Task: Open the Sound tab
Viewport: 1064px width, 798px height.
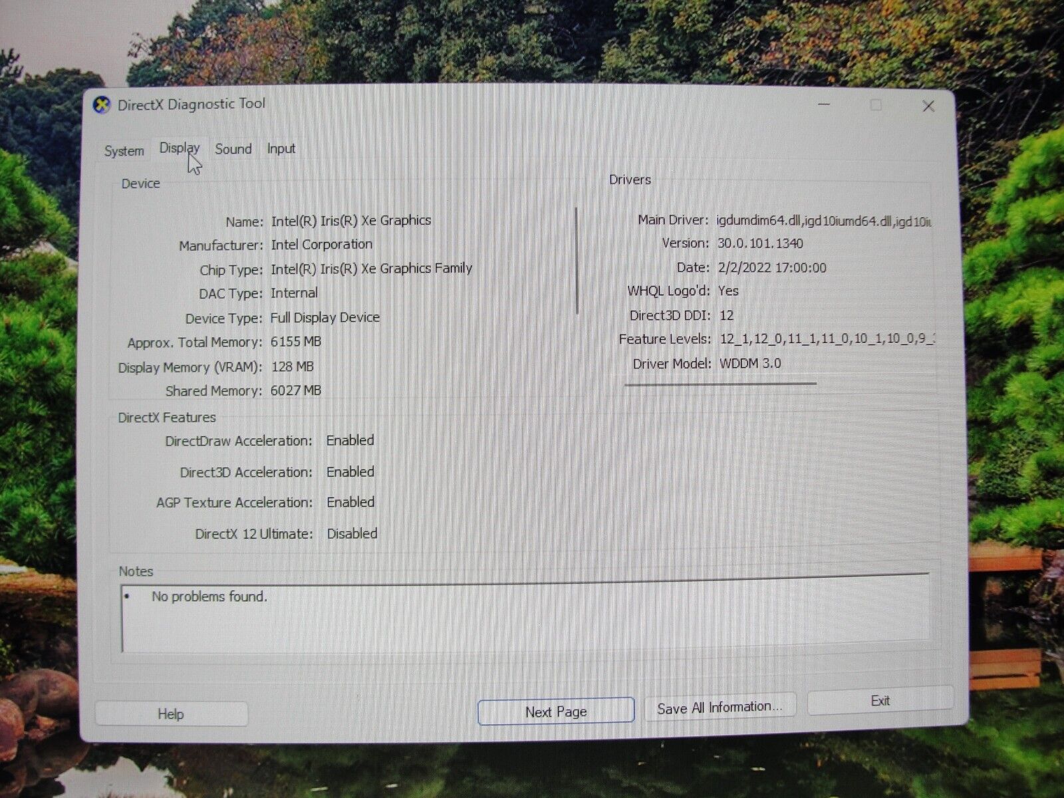Action: click(x=233, y=149)
